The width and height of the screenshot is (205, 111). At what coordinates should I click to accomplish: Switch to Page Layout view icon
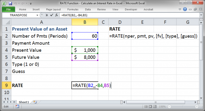[x=150, y=107]
